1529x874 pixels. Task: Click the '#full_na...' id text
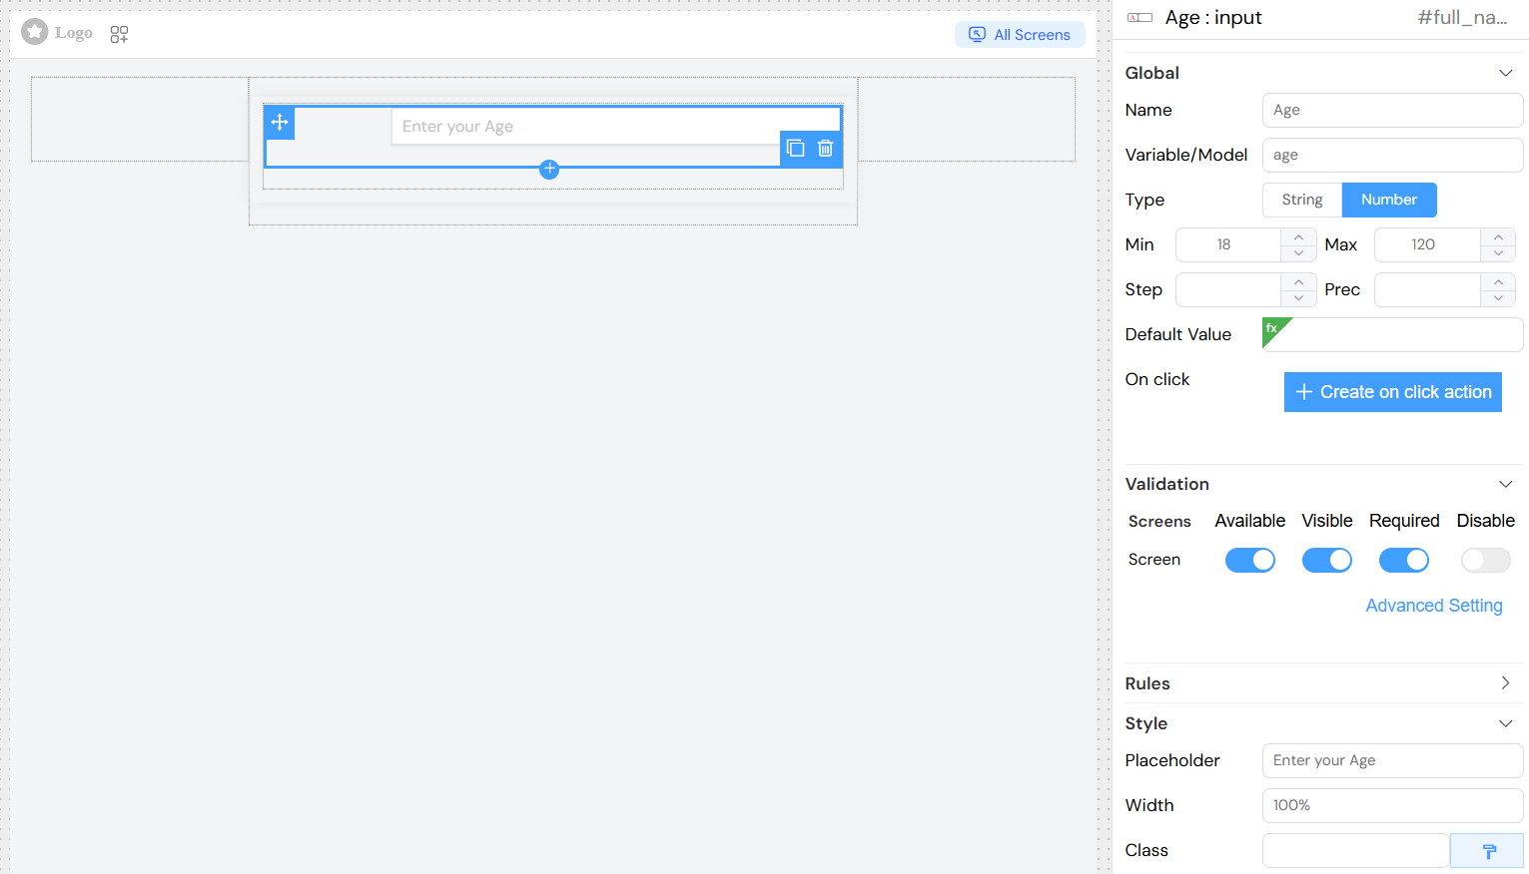coord(1462,17)
